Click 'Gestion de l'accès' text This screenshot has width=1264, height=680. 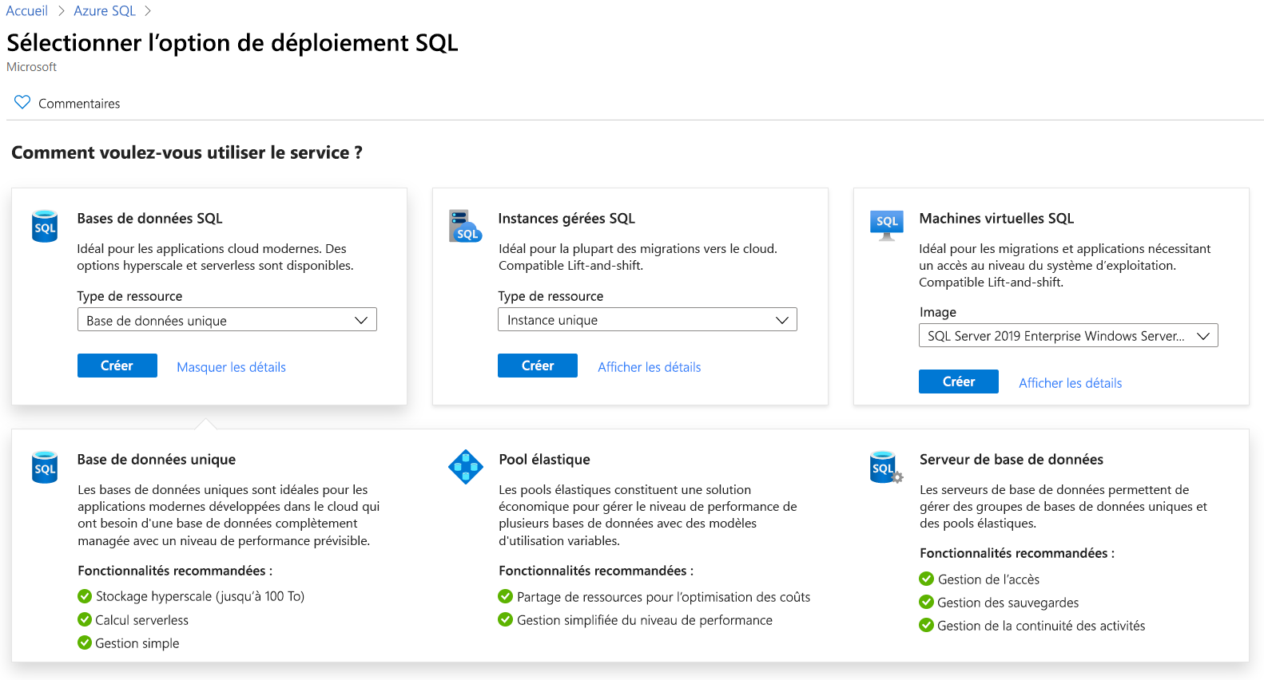point(989,579)
